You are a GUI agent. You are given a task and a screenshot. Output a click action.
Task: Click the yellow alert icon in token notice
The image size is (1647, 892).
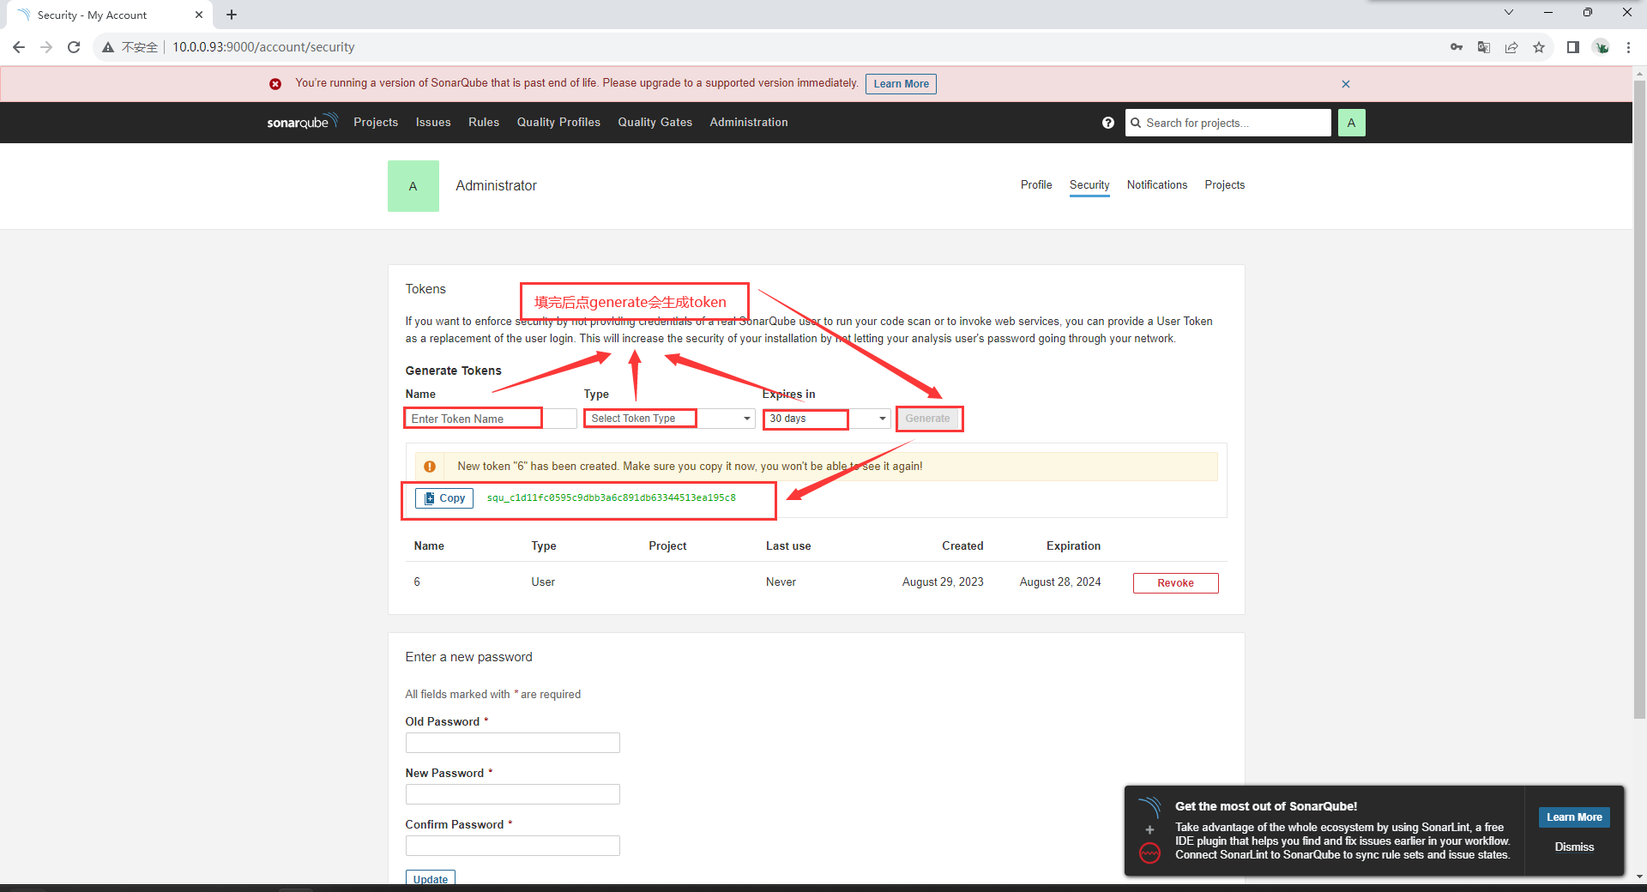[x=430, y=467]
